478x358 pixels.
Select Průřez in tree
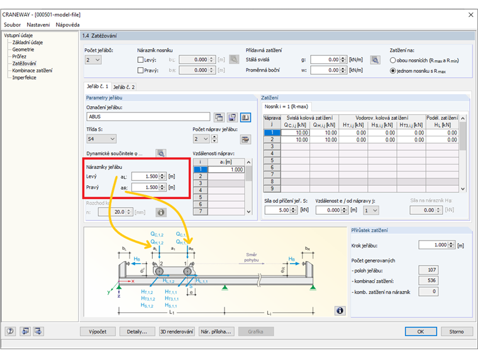tap(19, 57)
